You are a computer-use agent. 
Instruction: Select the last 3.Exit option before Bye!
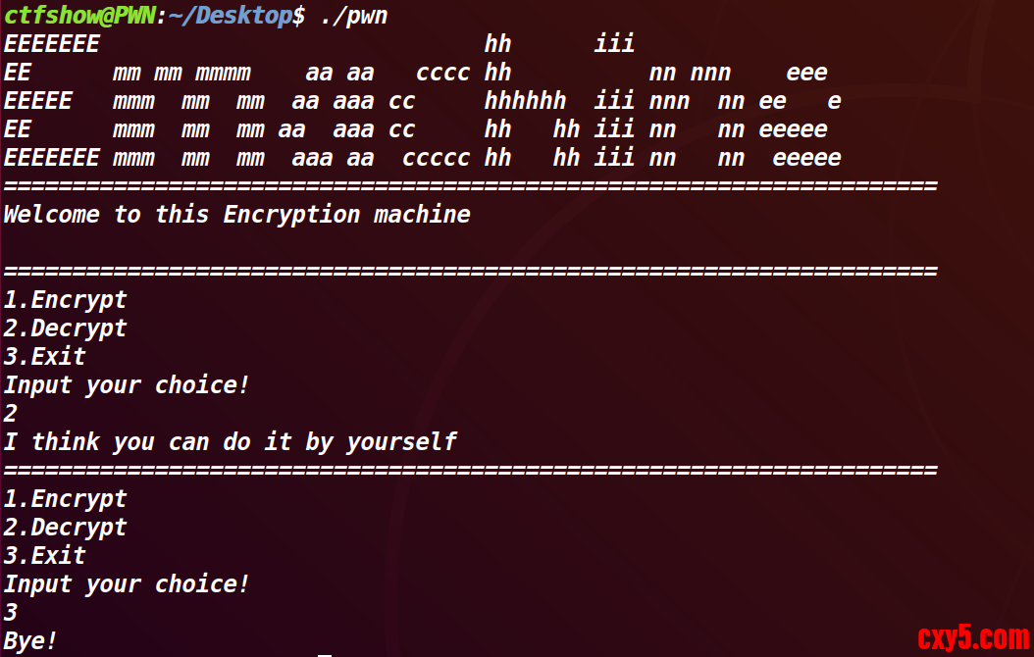click(x=44, y=556)
